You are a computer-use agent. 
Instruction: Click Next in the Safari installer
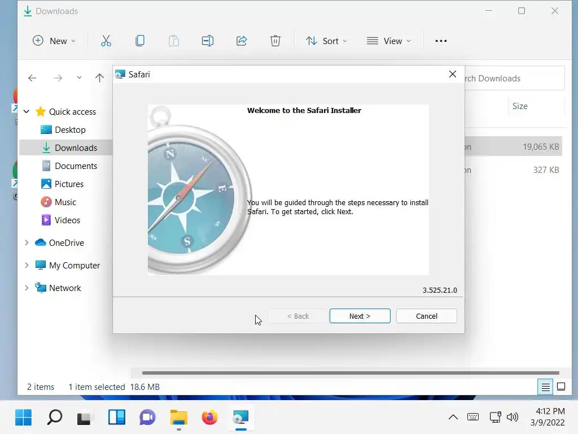click(x=360, y=316)
